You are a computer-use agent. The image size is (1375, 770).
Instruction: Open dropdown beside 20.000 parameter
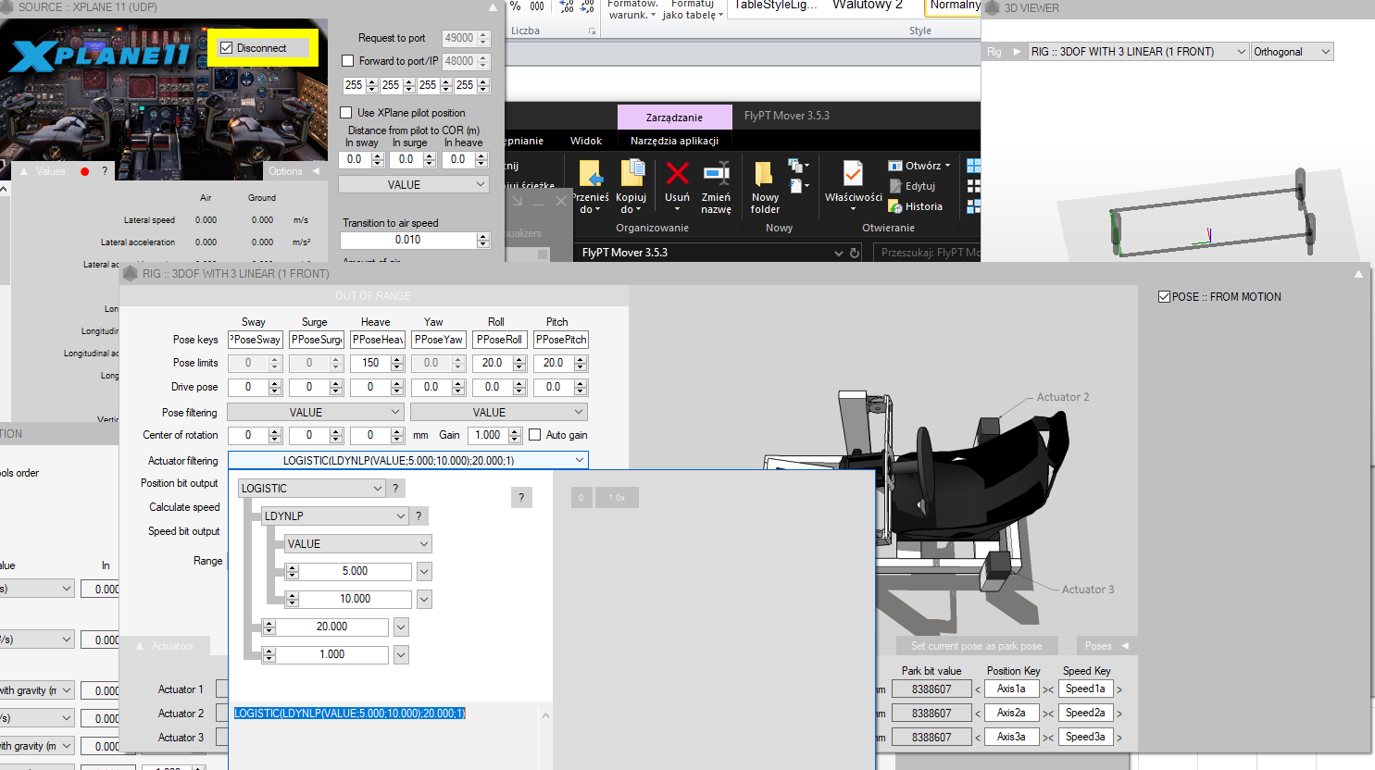pos(401,627)
